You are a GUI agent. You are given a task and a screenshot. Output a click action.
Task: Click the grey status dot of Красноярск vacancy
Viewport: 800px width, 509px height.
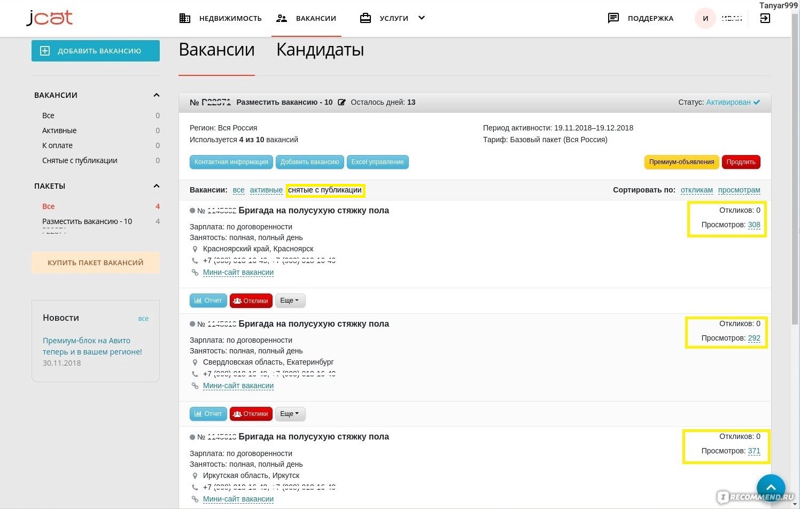192,211
